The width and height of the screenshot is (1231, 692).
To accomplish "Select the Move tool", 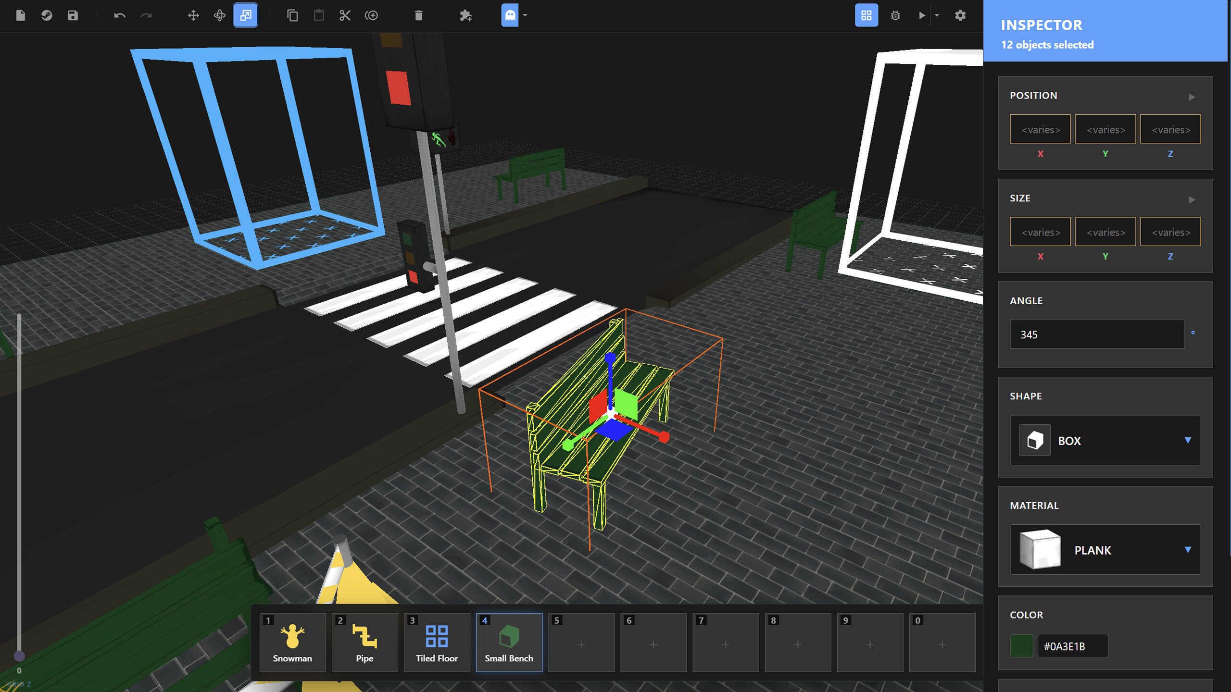I will click(x=193, y=15).
